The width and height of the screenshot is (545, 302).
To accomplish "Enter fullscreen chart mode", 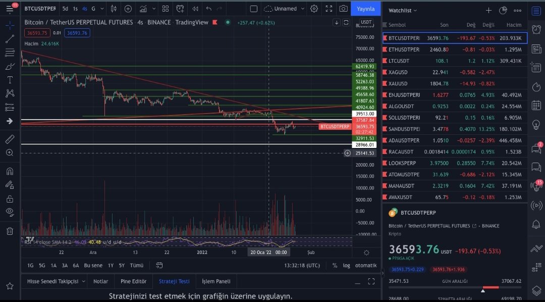I will pos(329,9).
